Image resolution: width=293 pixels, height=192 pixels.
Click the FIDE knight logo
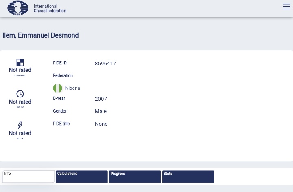point(18,8)
